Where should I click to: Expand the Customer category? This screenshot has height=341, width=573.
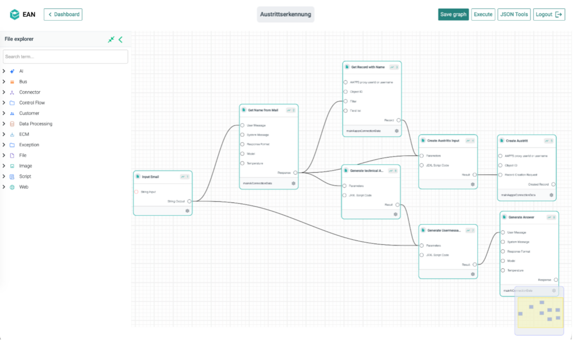coord(4,113)
